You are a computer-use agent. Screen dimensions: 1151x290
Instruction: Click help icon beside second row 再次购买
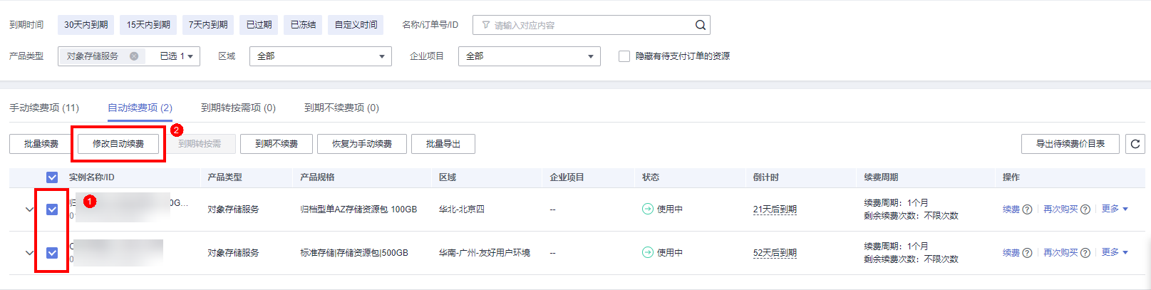click(x=1085, y=253)
